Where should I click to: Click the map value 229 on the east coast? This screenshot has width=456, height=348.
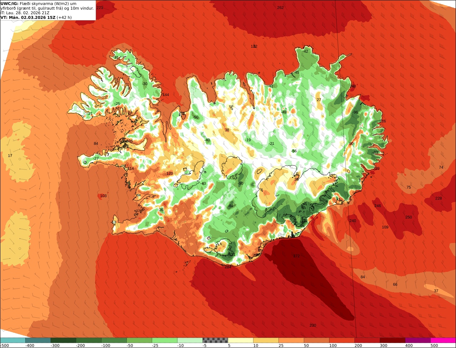(376, 168)
